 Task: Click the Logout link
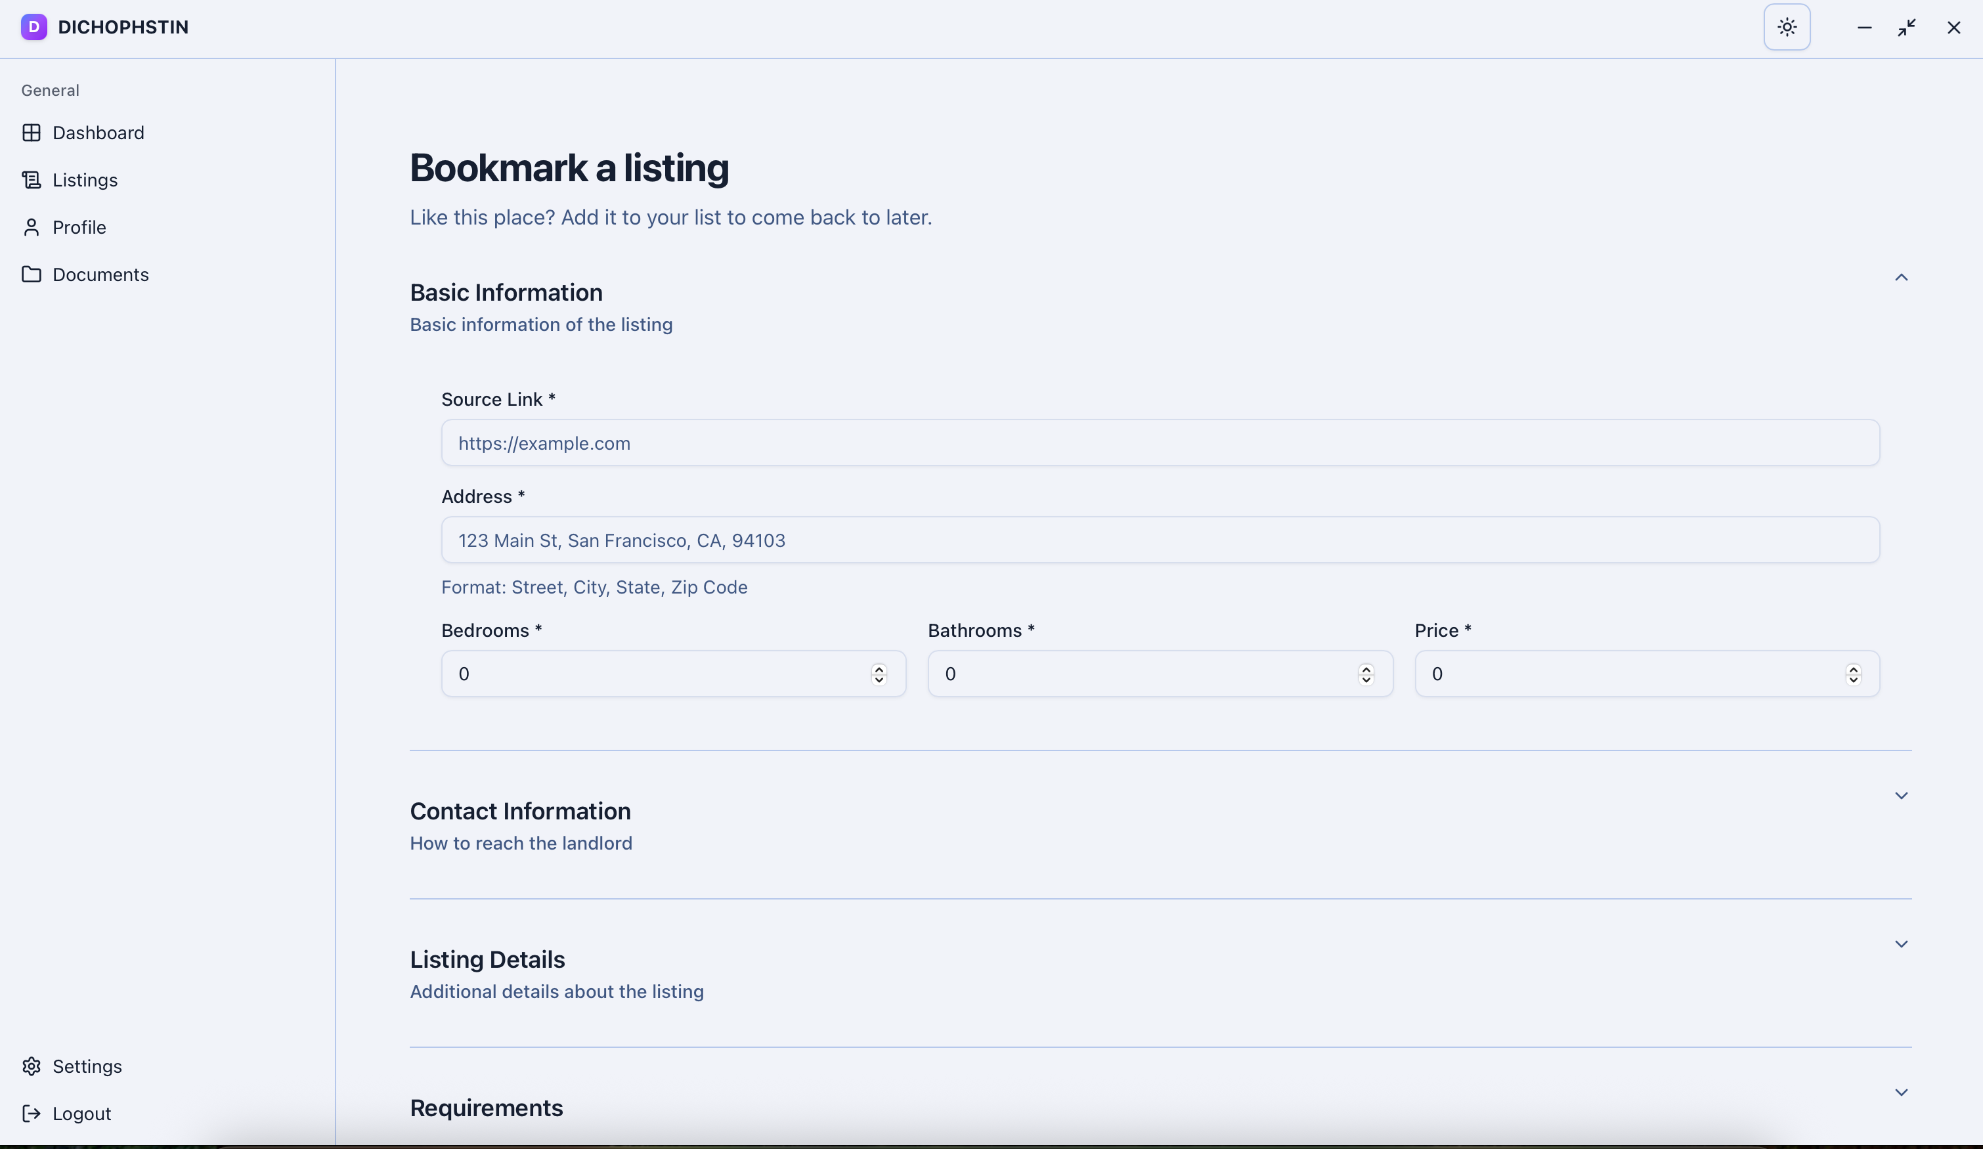tap(82, 1114)
